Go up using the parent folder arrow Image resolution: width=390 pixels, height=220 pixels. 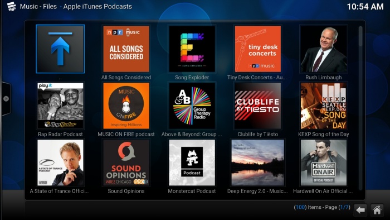pyautogui.click(x=60, y=49)
